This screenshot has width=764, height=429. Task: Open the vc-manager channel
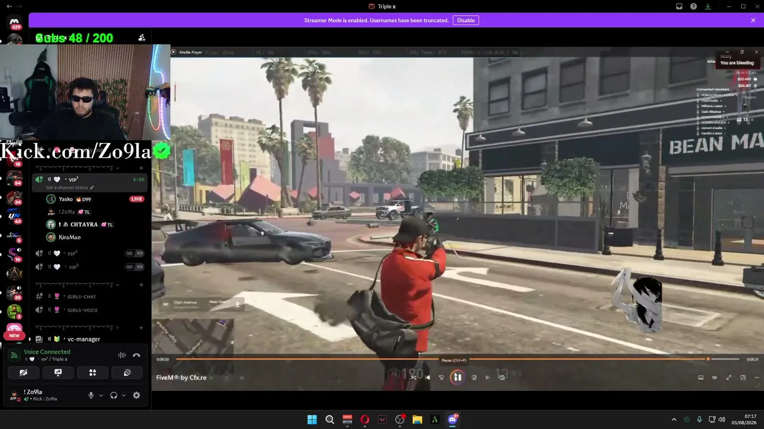(90, 339)
